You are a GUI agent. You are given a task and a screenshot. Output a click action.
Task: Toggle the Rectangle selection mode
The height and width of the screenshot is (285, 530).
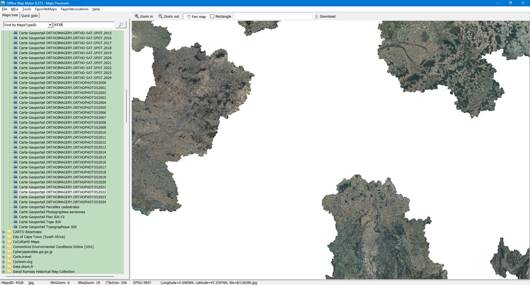(221, 17)
